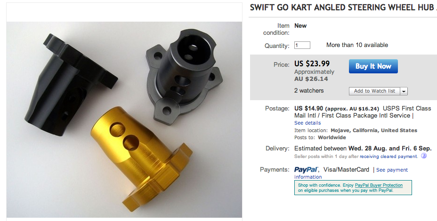The width and height of the screenshot is (437, 221).
Task: Click the 2 watchers text
Action: pyautogui.click(x=309, y=90)
